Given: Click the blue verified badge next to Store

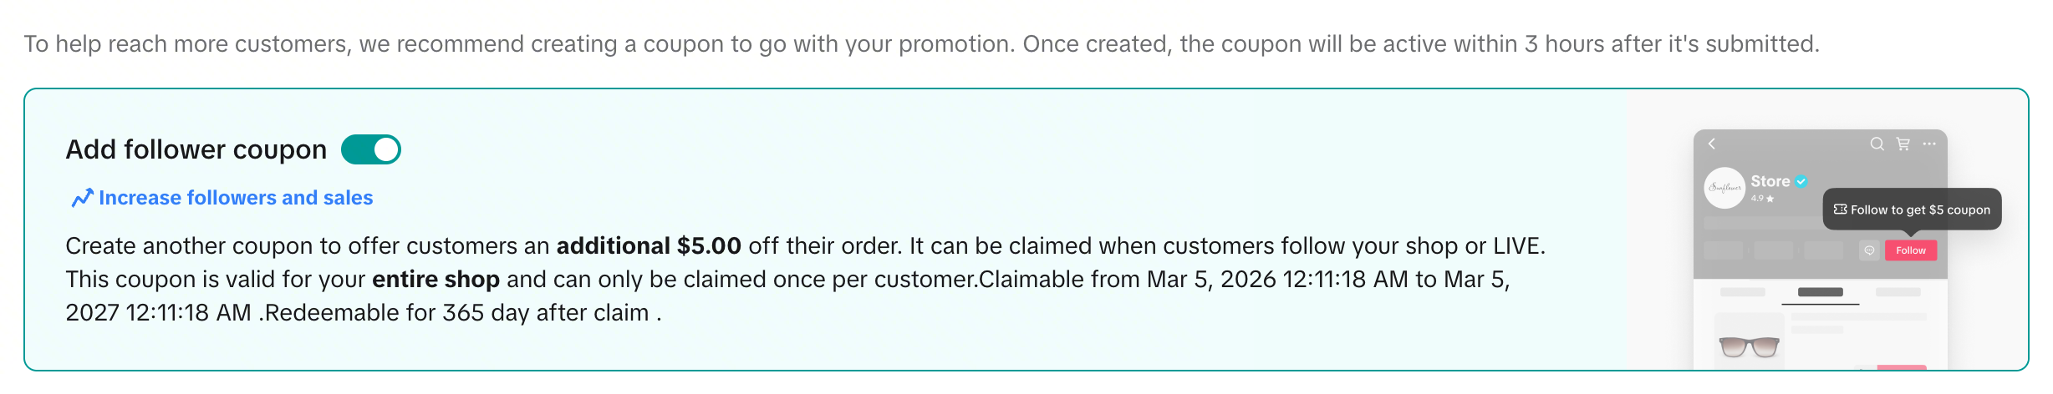Looking at the screenshot, I should (x=1801, y=181).
